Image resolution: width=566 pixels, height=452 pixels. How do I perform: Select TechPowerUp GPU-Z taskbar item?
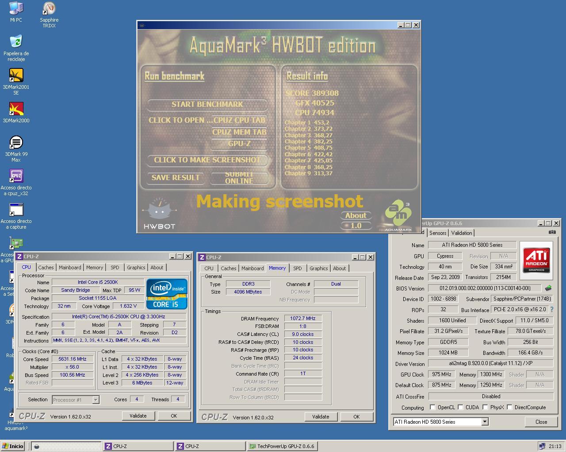pos(281,446)
